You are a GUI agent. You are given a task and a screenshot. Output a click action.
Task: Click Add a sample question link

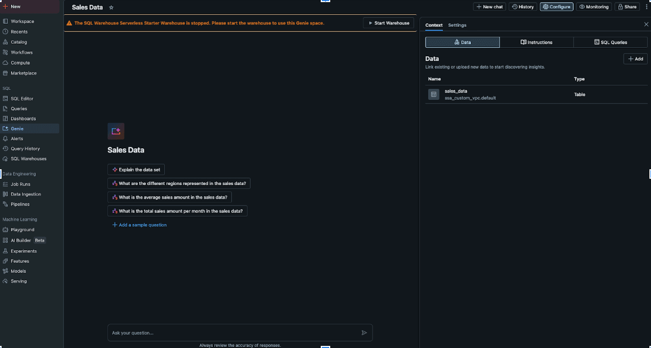coord(140,225)
